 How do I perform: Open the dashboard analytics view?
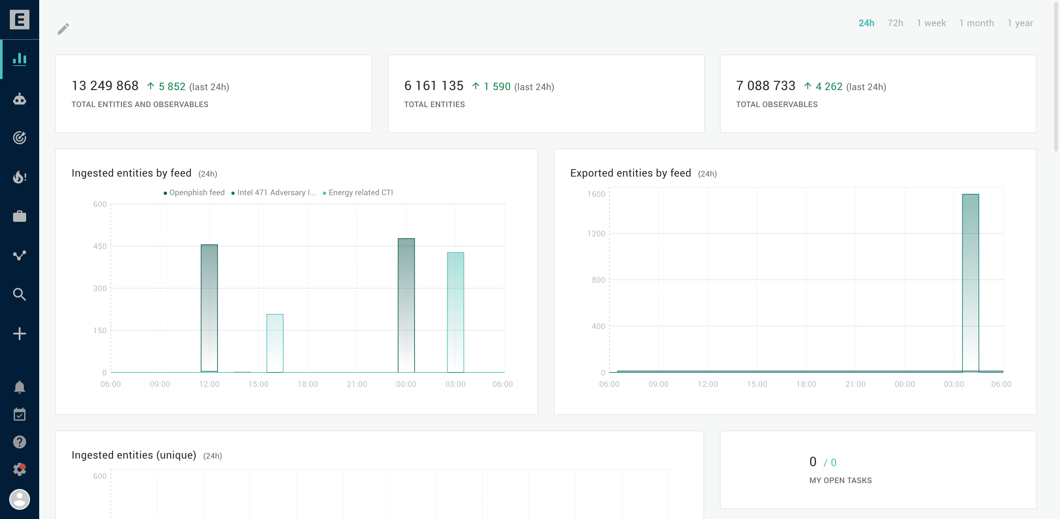(19, 59)
